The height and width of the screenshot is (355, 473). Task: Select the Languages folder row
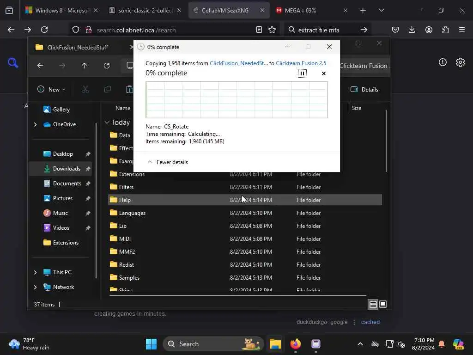coord(245,213)
